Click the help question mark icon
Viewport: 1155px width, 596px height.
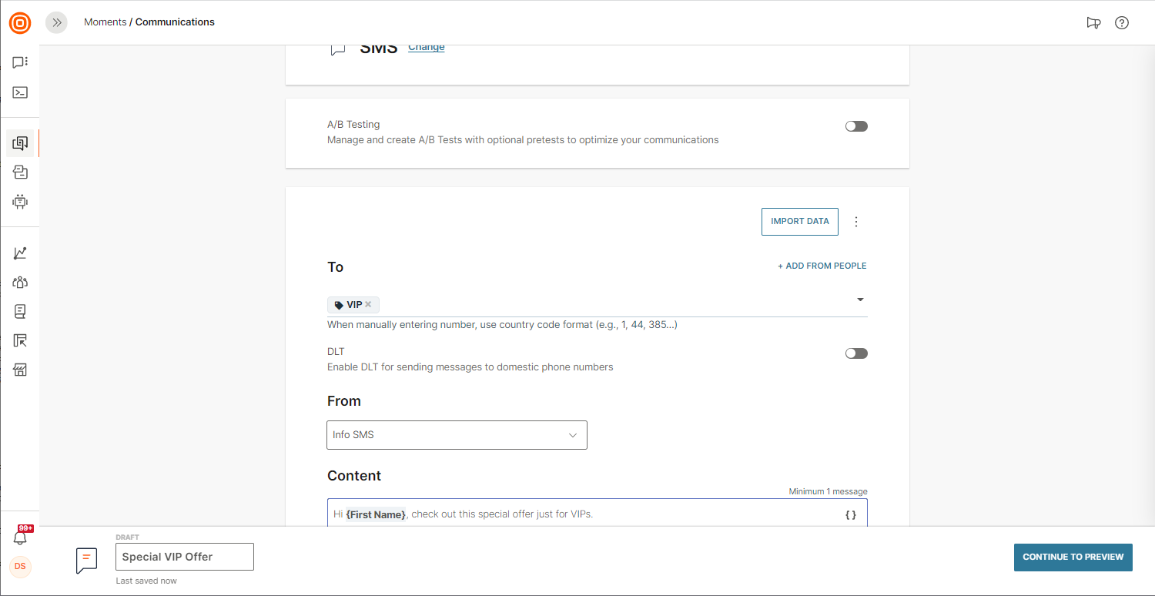pyautogui.click(x=1122, y=22)
